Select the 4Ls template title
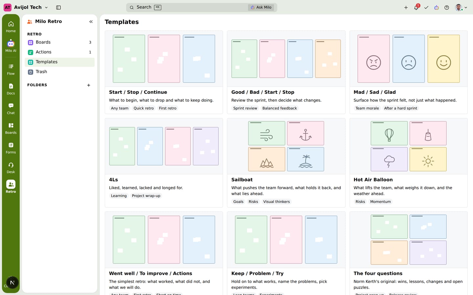 tap(113, 180)
